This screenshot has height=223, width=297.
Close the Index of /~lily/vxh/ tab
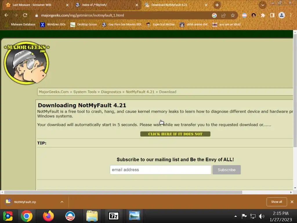137,5
